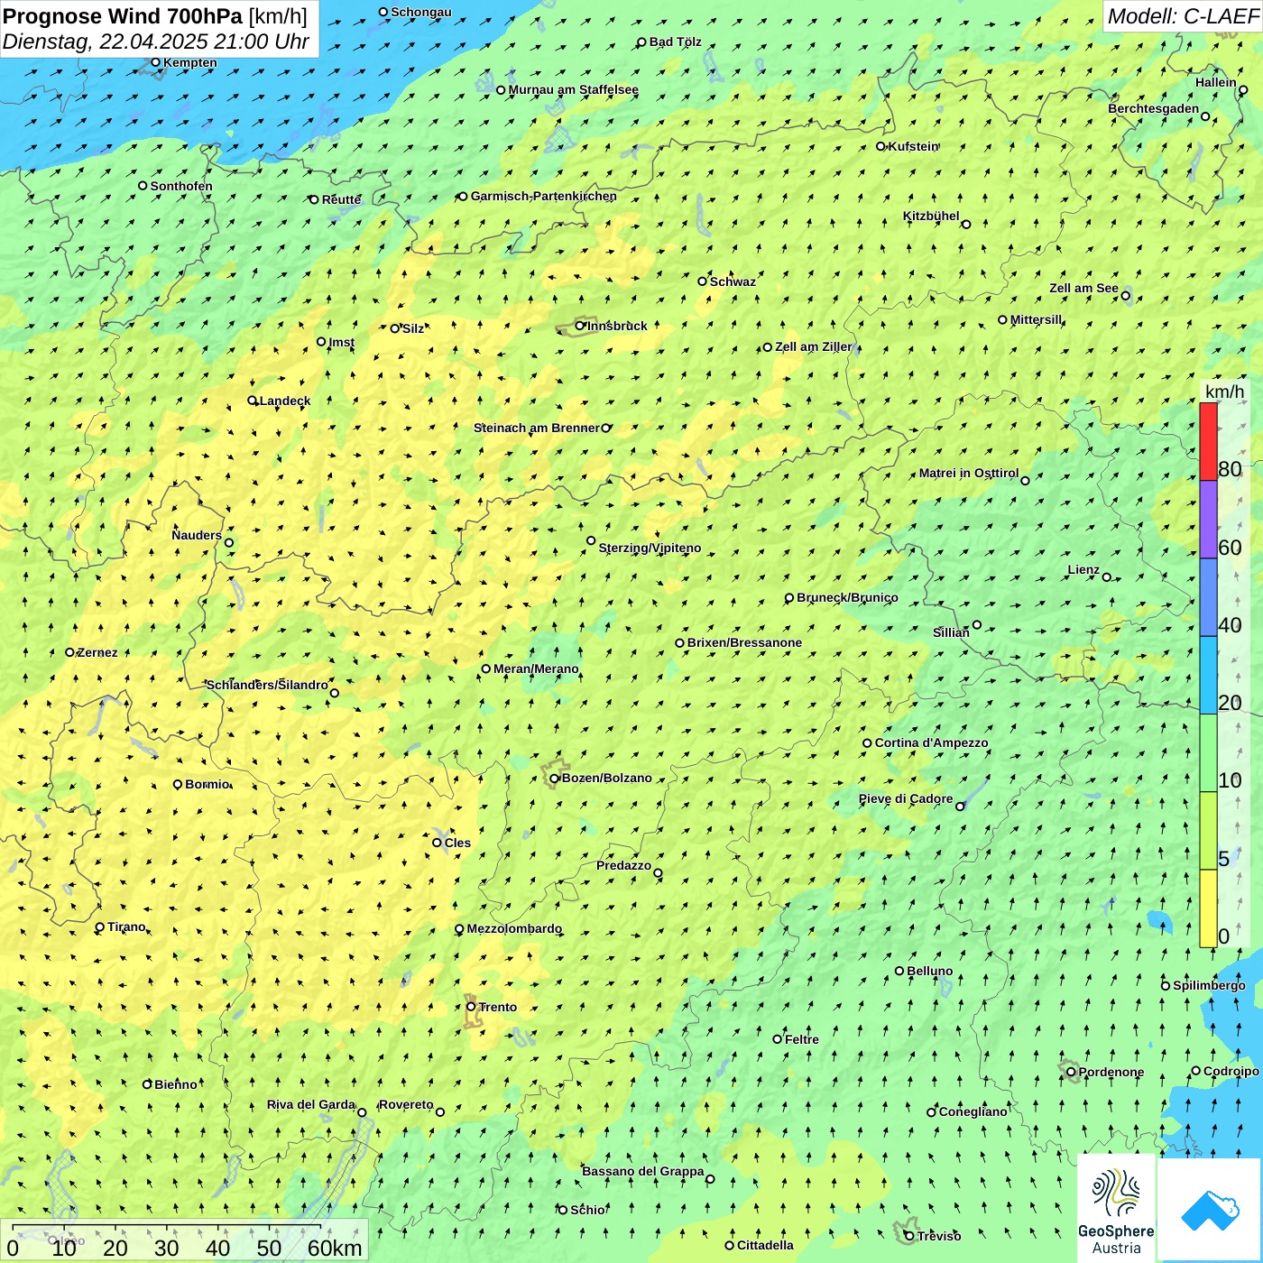Screen dimensions: 1263x1263
Task: Click the Belluno location dot
Action: (899, 971)
